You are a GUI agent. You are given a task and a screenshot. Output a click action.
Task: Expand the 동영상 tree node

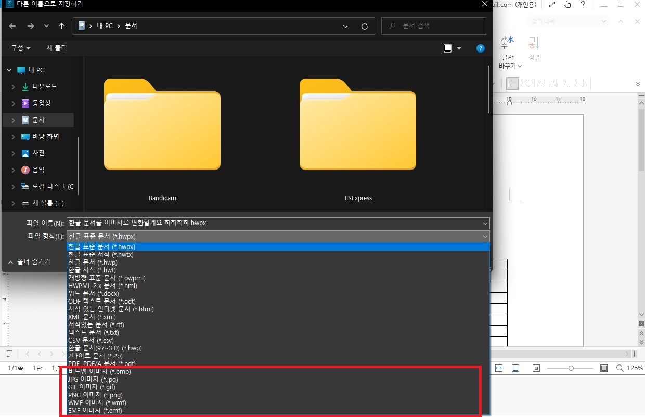pos(13,103)
